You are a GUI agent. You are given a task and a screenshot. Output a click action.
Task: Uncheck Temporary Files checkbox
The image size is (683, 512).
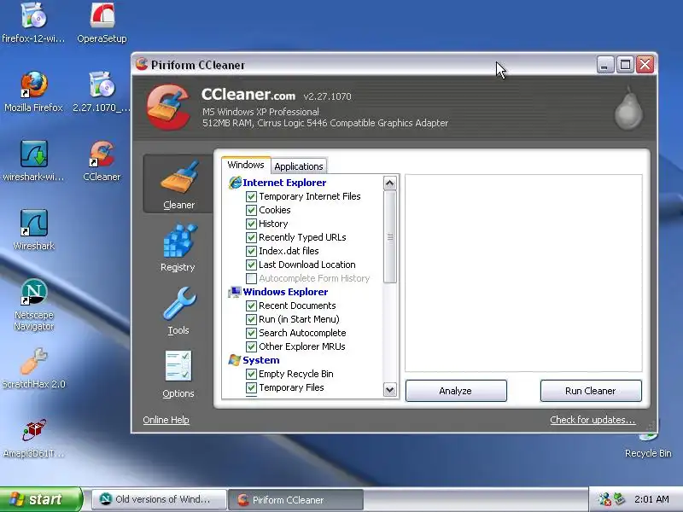(251, 387)
